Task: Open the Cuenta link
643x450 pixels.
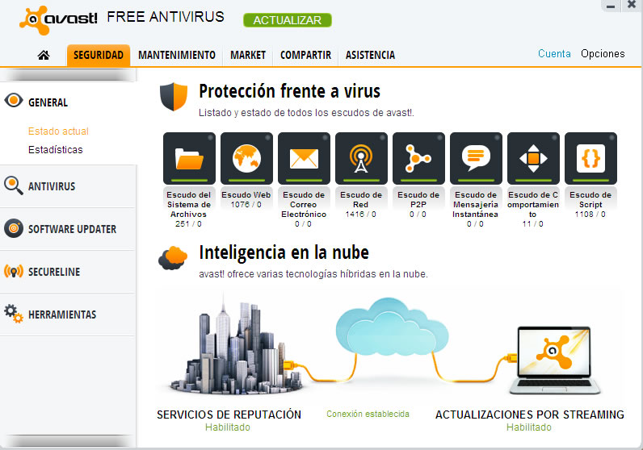Action: (x=554, y=54)
